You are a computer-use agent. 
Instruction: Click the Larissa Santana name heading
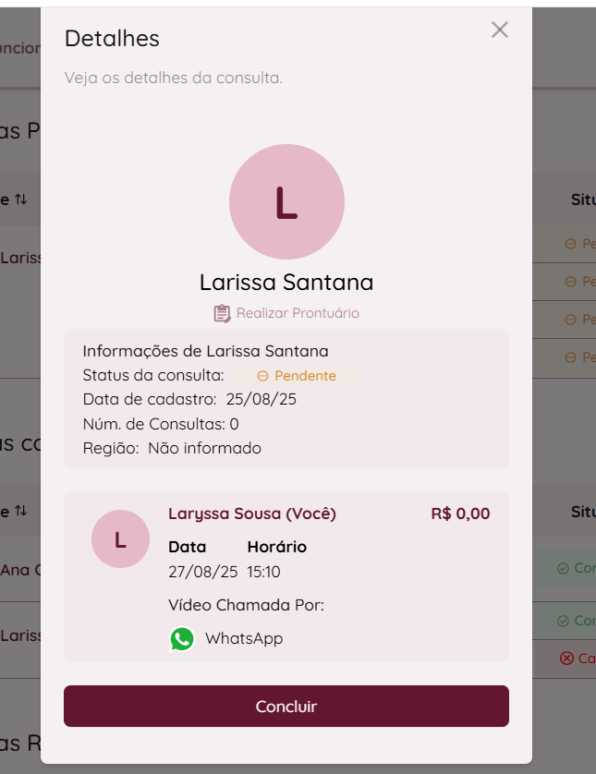(x=286, y=283)
